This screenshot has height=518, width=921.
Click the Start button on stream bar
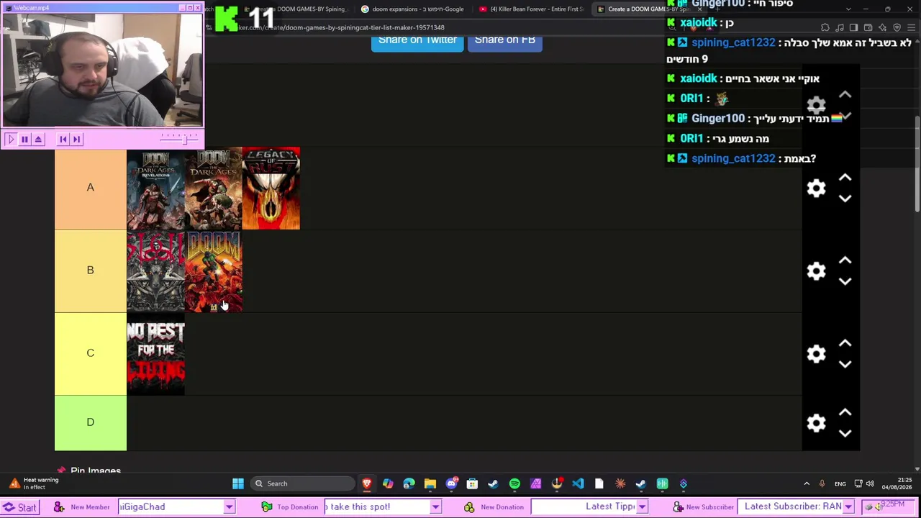(20, 507)
